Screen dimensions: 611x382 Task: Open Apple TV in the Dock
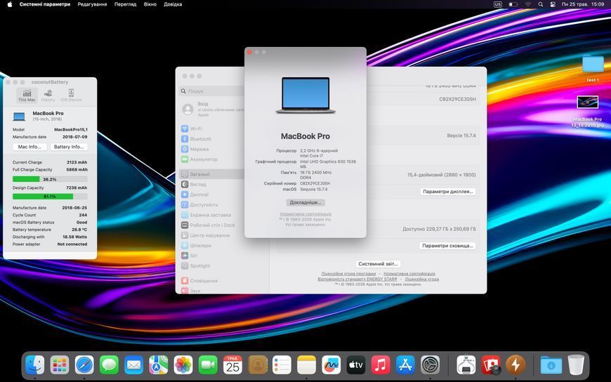coord(356,365)
